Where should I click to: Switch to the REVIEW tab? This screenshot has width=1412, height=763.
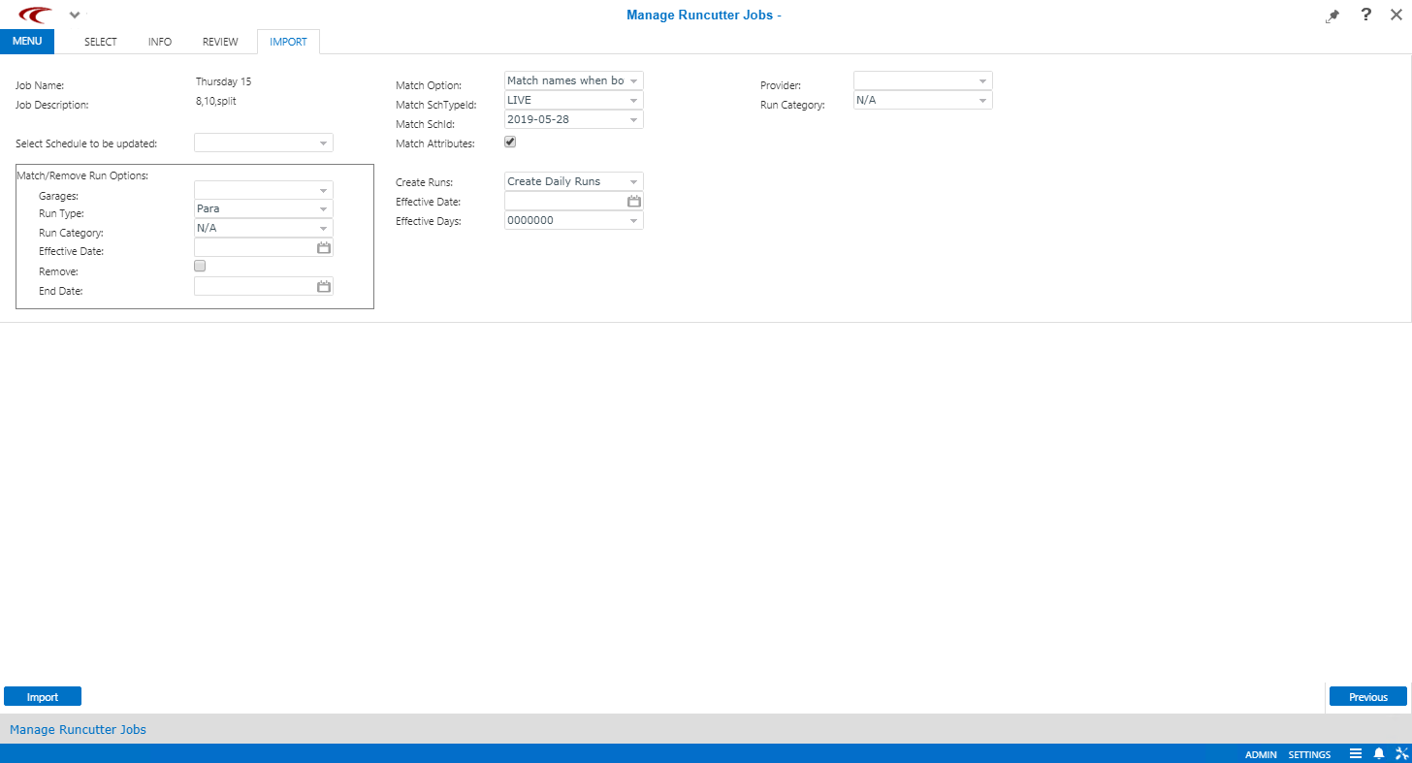click(219, 42)
